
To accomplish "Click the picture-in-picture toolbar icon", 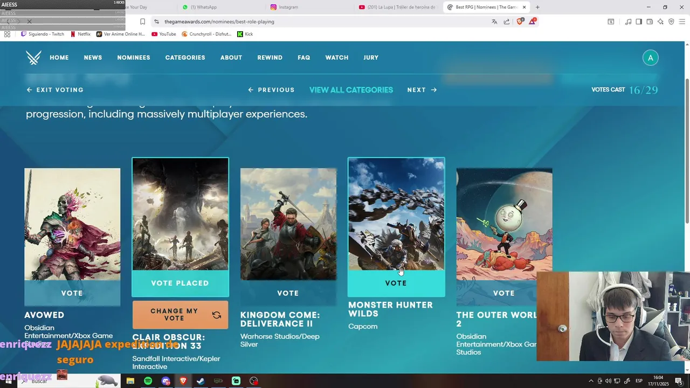I will 611,22.
